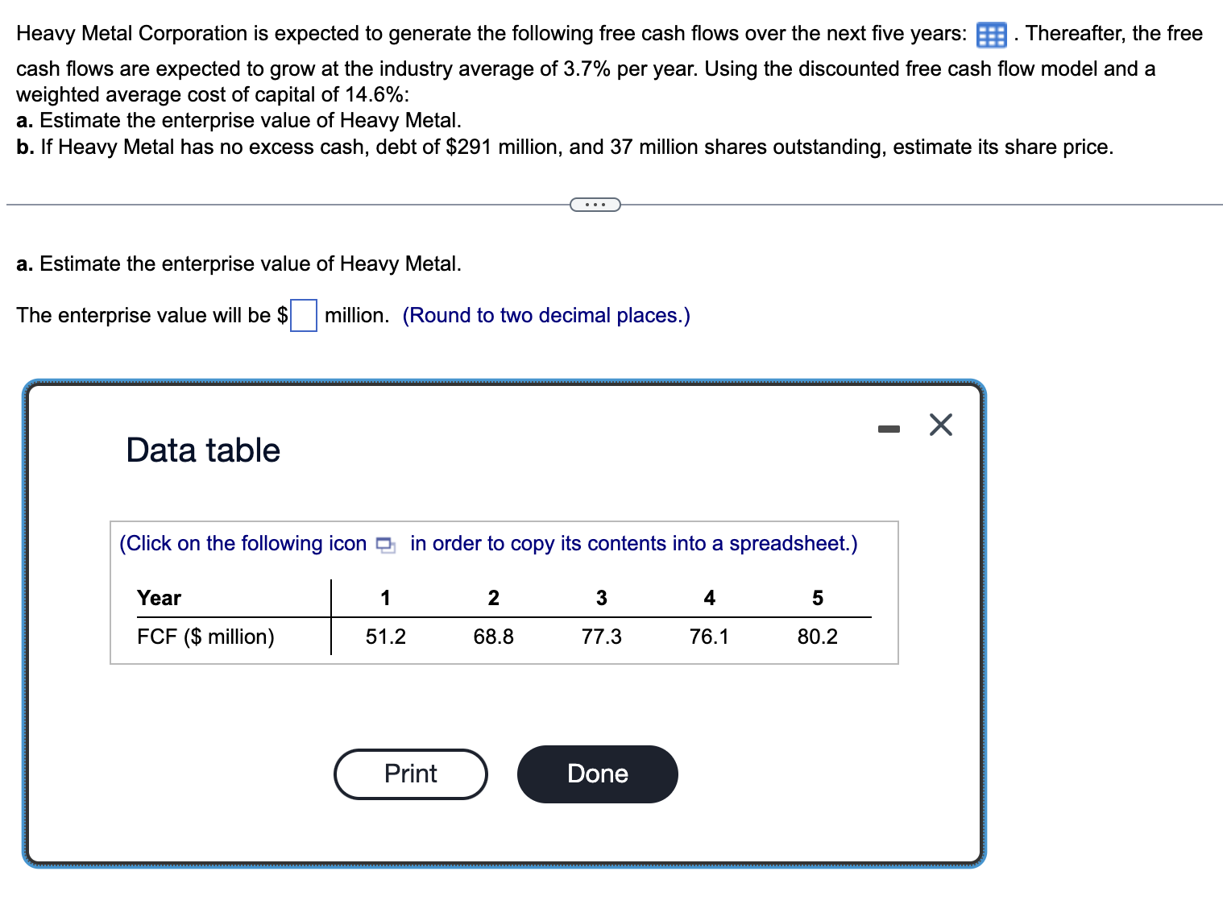Click the Done button
This screenshot has width=1223, height=921.
[x=596, y=774]
